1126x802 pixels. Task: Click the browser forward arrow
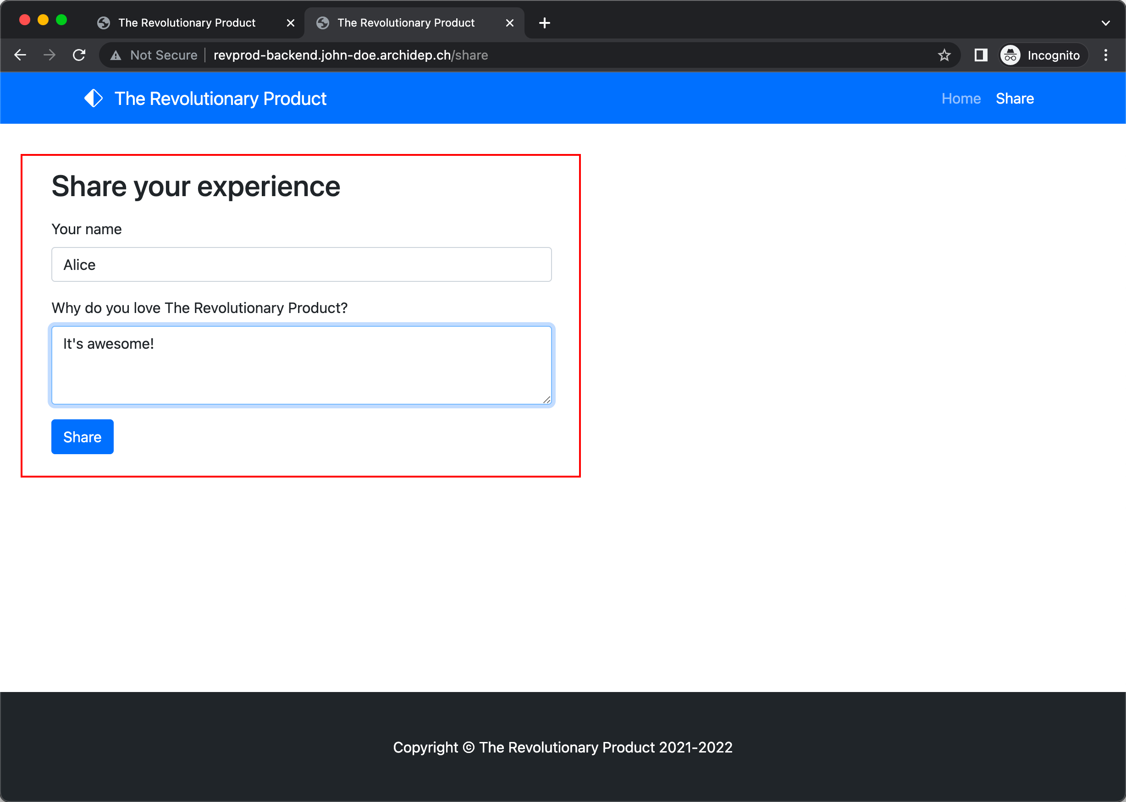50,55
